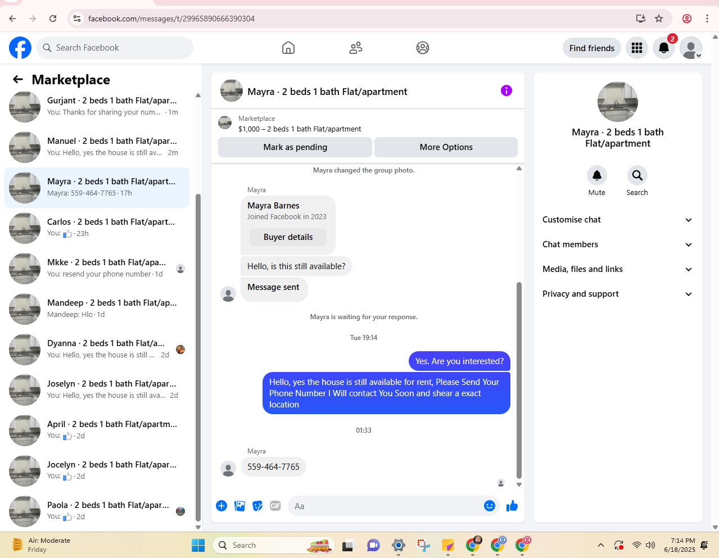Open Jocelyn conversation in list
The height and width of the screenshot is (558, 719).
(97, 471)
